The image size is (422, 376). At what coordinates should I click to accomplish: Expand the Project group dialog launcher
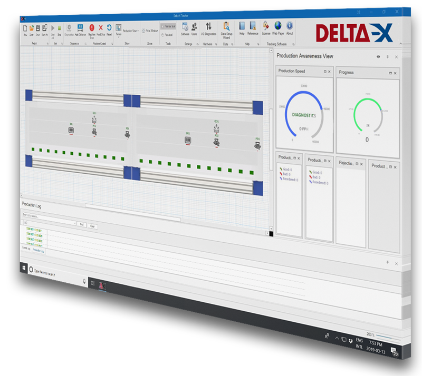pyautogui.click(x=47, y=44)
